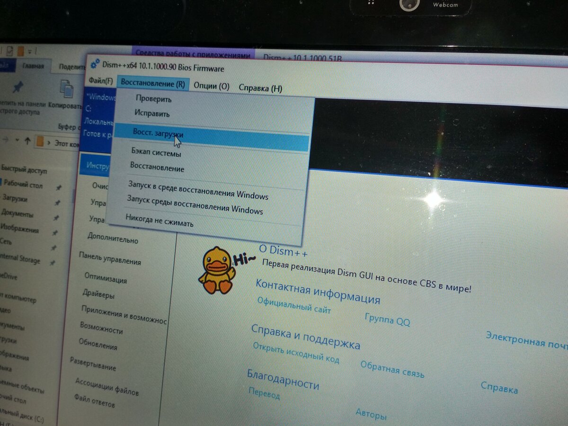Viewport: 568px width, 426px height.
Task: Click the Up arrow in Explorer navigation
Action: click(x=27, y=141)
